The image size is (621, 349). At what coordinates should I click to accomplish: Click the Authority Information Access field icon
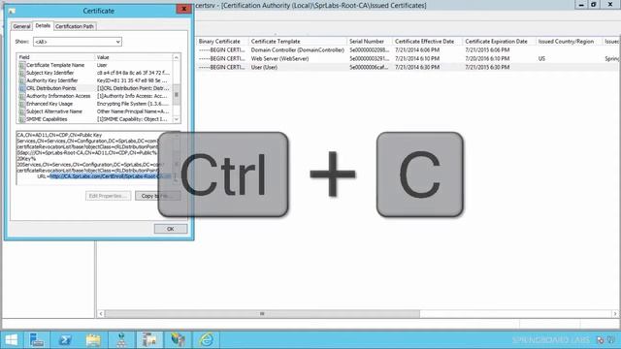coord(21,96)
